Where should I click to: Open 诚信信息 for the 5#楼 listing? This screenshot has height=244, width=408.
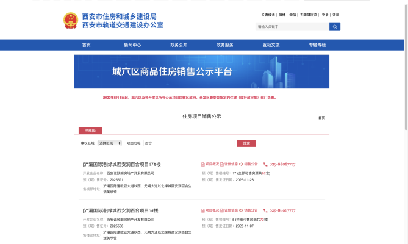pyautogui.click(x=230, y=210)
